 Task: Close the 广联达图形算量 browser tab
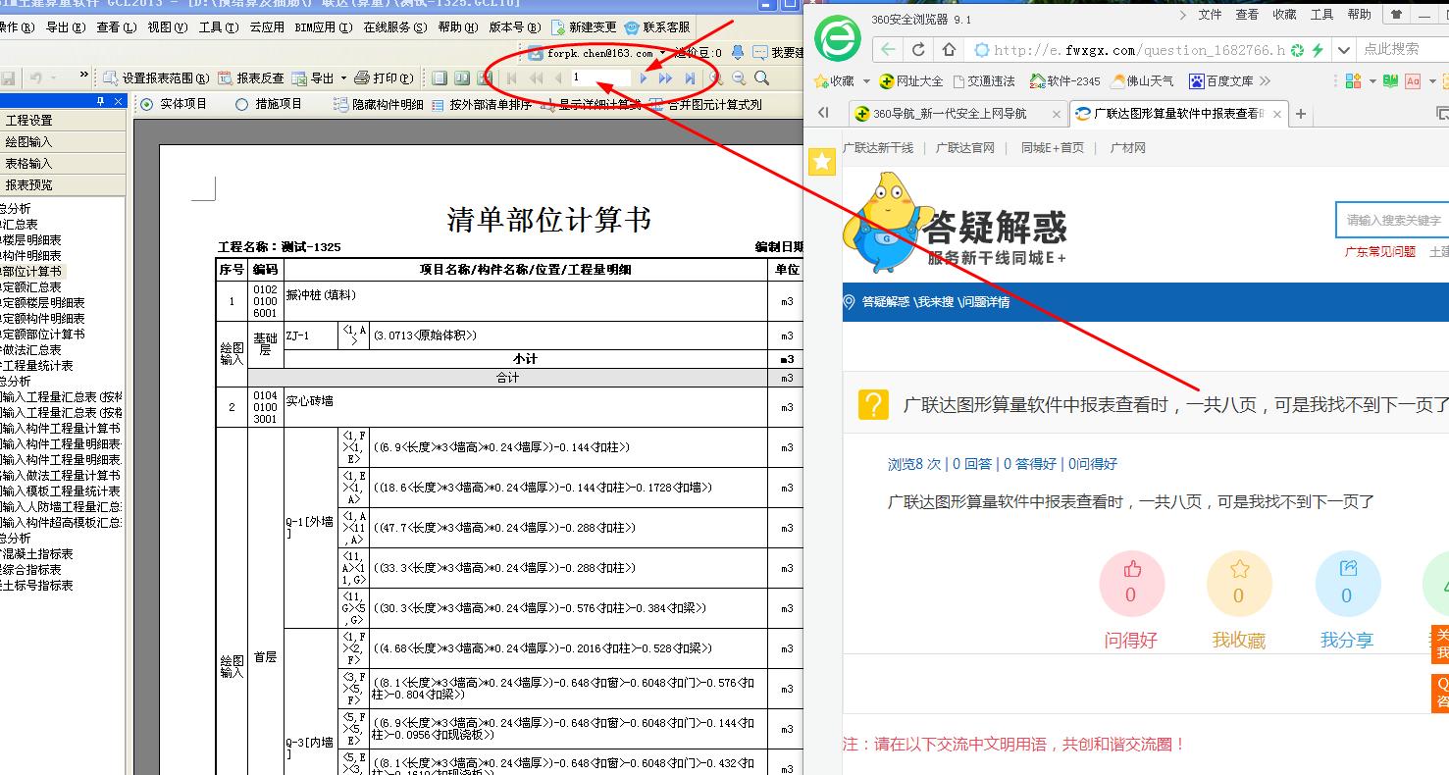tap(1276, 114)
